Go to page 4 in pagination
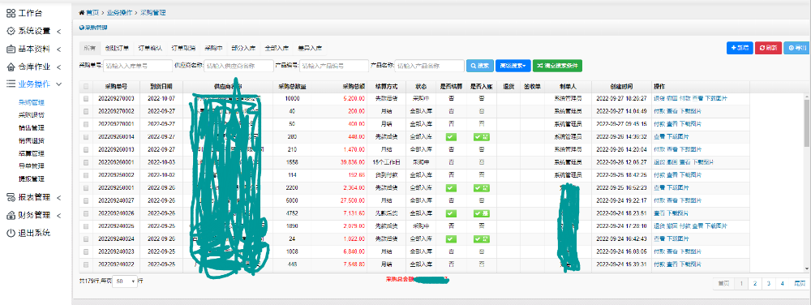 (x=782, y=283)
